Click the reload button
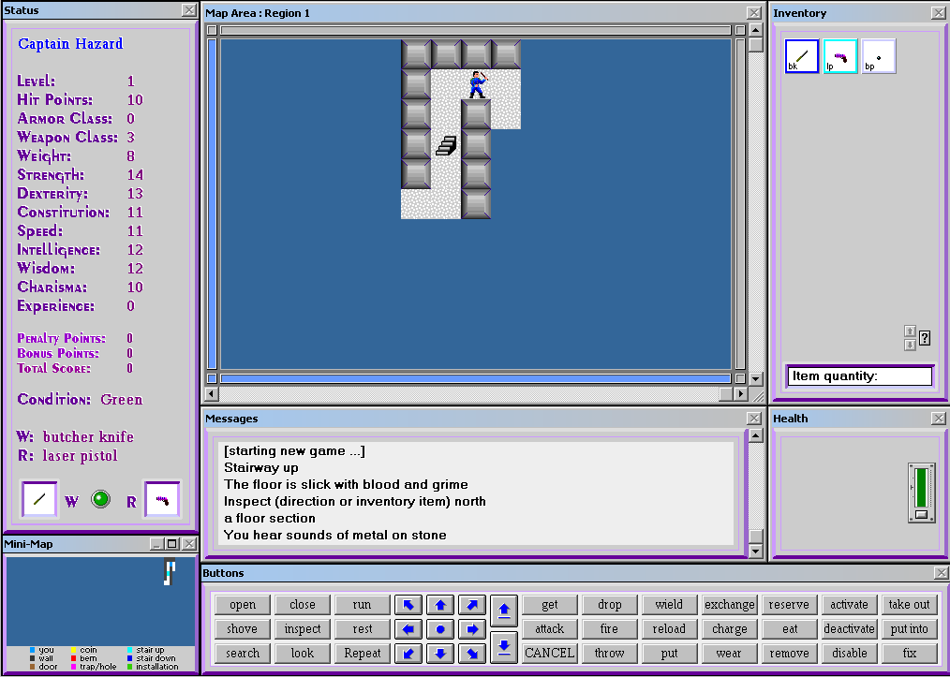Image resolution: width=950 pixels, height=677 pixels. click(669, 629)
